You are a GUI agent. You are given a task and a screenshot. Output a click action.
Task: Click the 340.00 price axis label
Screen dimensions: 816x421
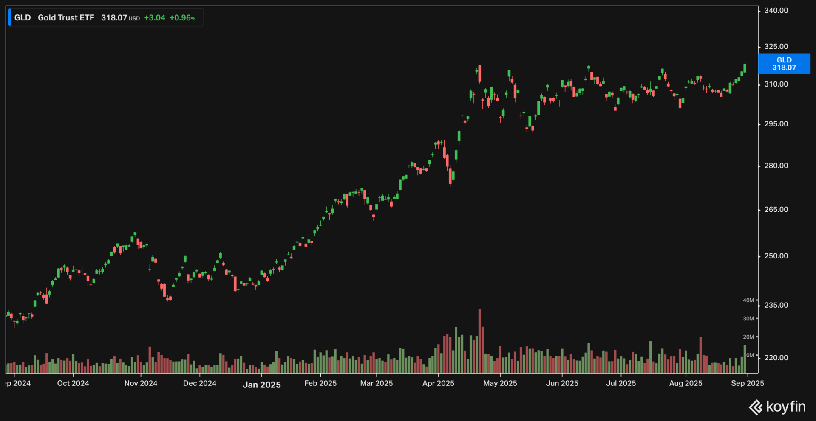776,11
